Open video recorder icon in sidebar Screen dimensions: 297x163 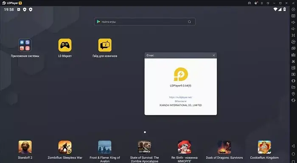click(294, 68)
